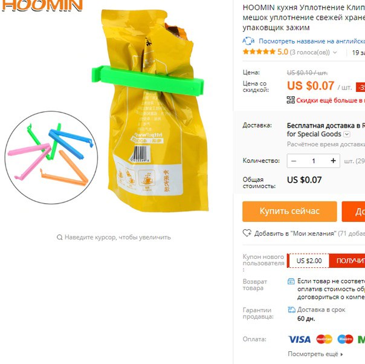365x364 pixels.
Task: Click the VISA payment logo
Action: click(x=299, y=339)
